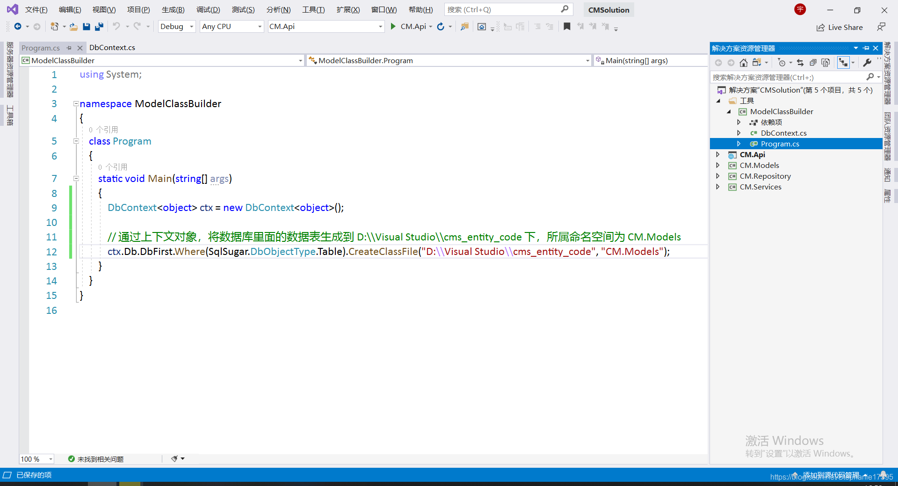The image size is (898, 486).
Task: Open the CM.Api startup project dropdown
Action: tap(326, 27)
